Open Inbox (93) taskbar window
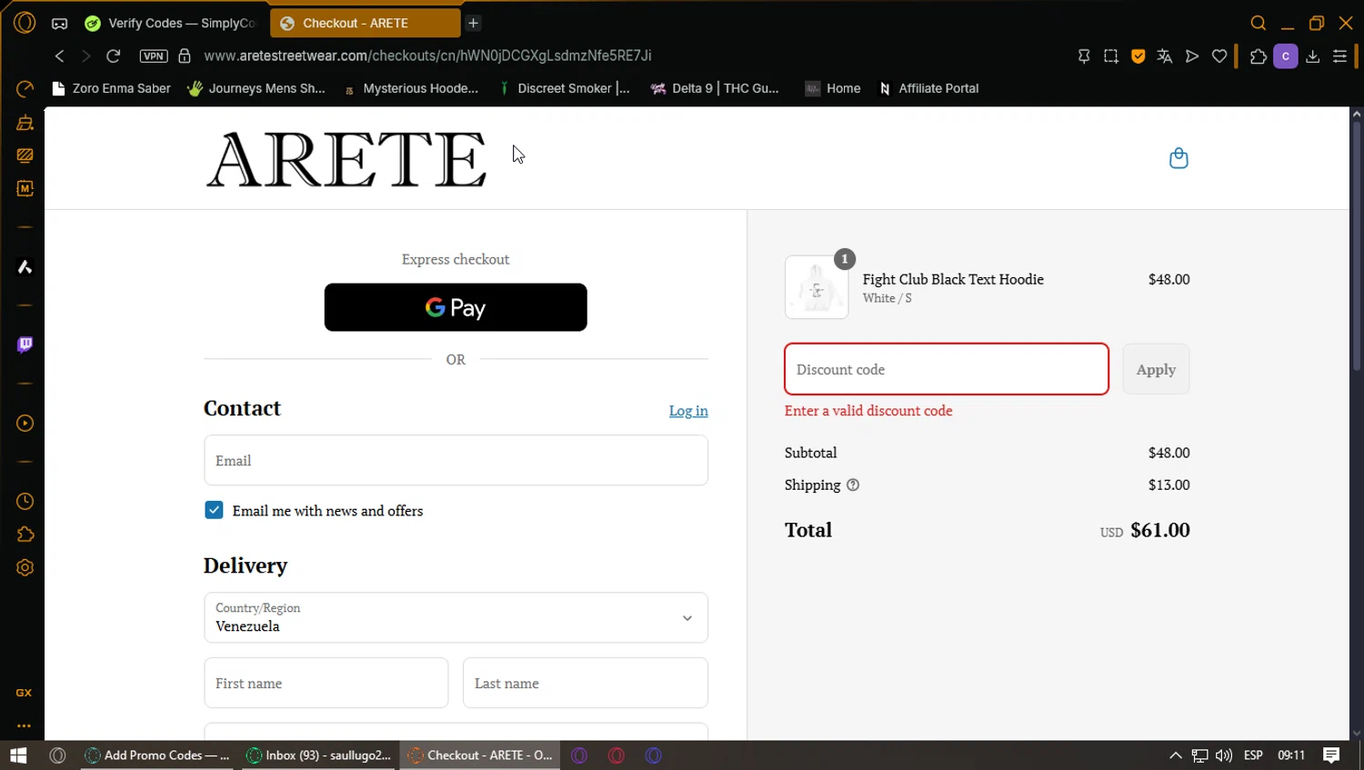This screenshot has width=1364, height=770. click(x=319, y=755)
